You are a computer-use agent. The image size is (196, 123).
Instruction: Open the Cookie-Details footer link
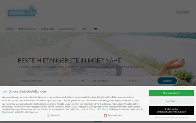pyautogui.click(x=159, y=118)
